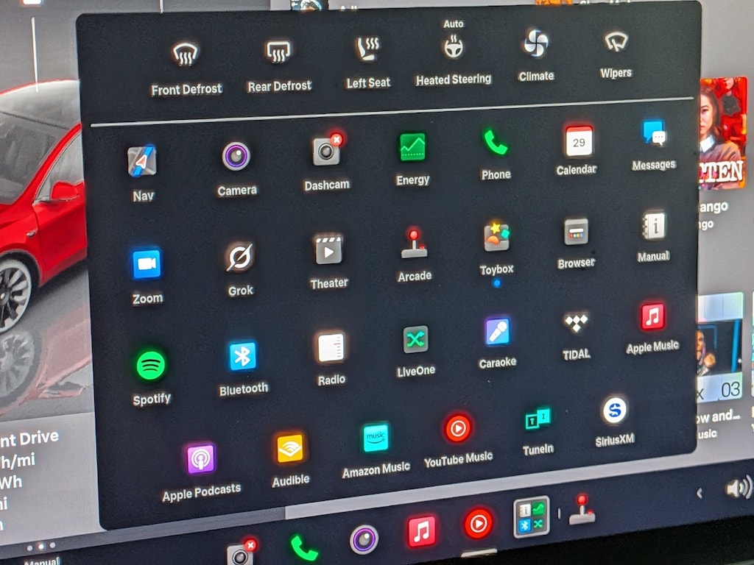Tap YouTube Music in the bottom dock
Image resolution: width=754 pixels, height=565 pixels.
point(479,523)
